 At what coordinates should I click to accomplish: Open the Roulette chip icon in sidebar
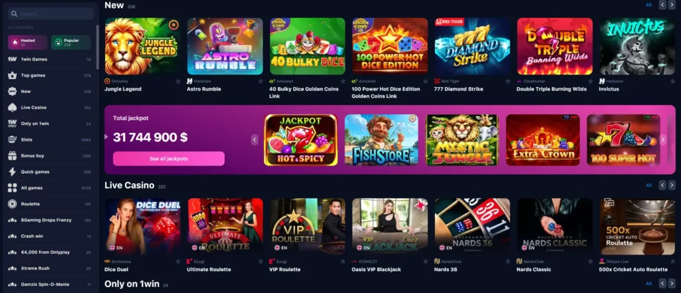coord(12,203)
